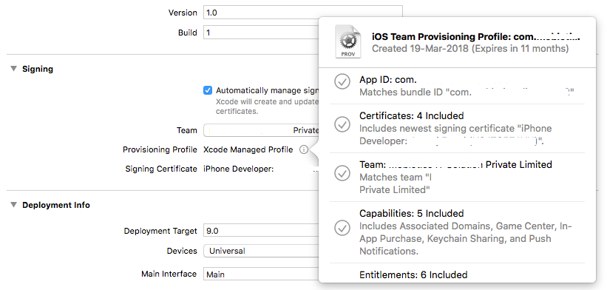
Task: Click the Certificates checkmark icon
Action: [342, 124]
